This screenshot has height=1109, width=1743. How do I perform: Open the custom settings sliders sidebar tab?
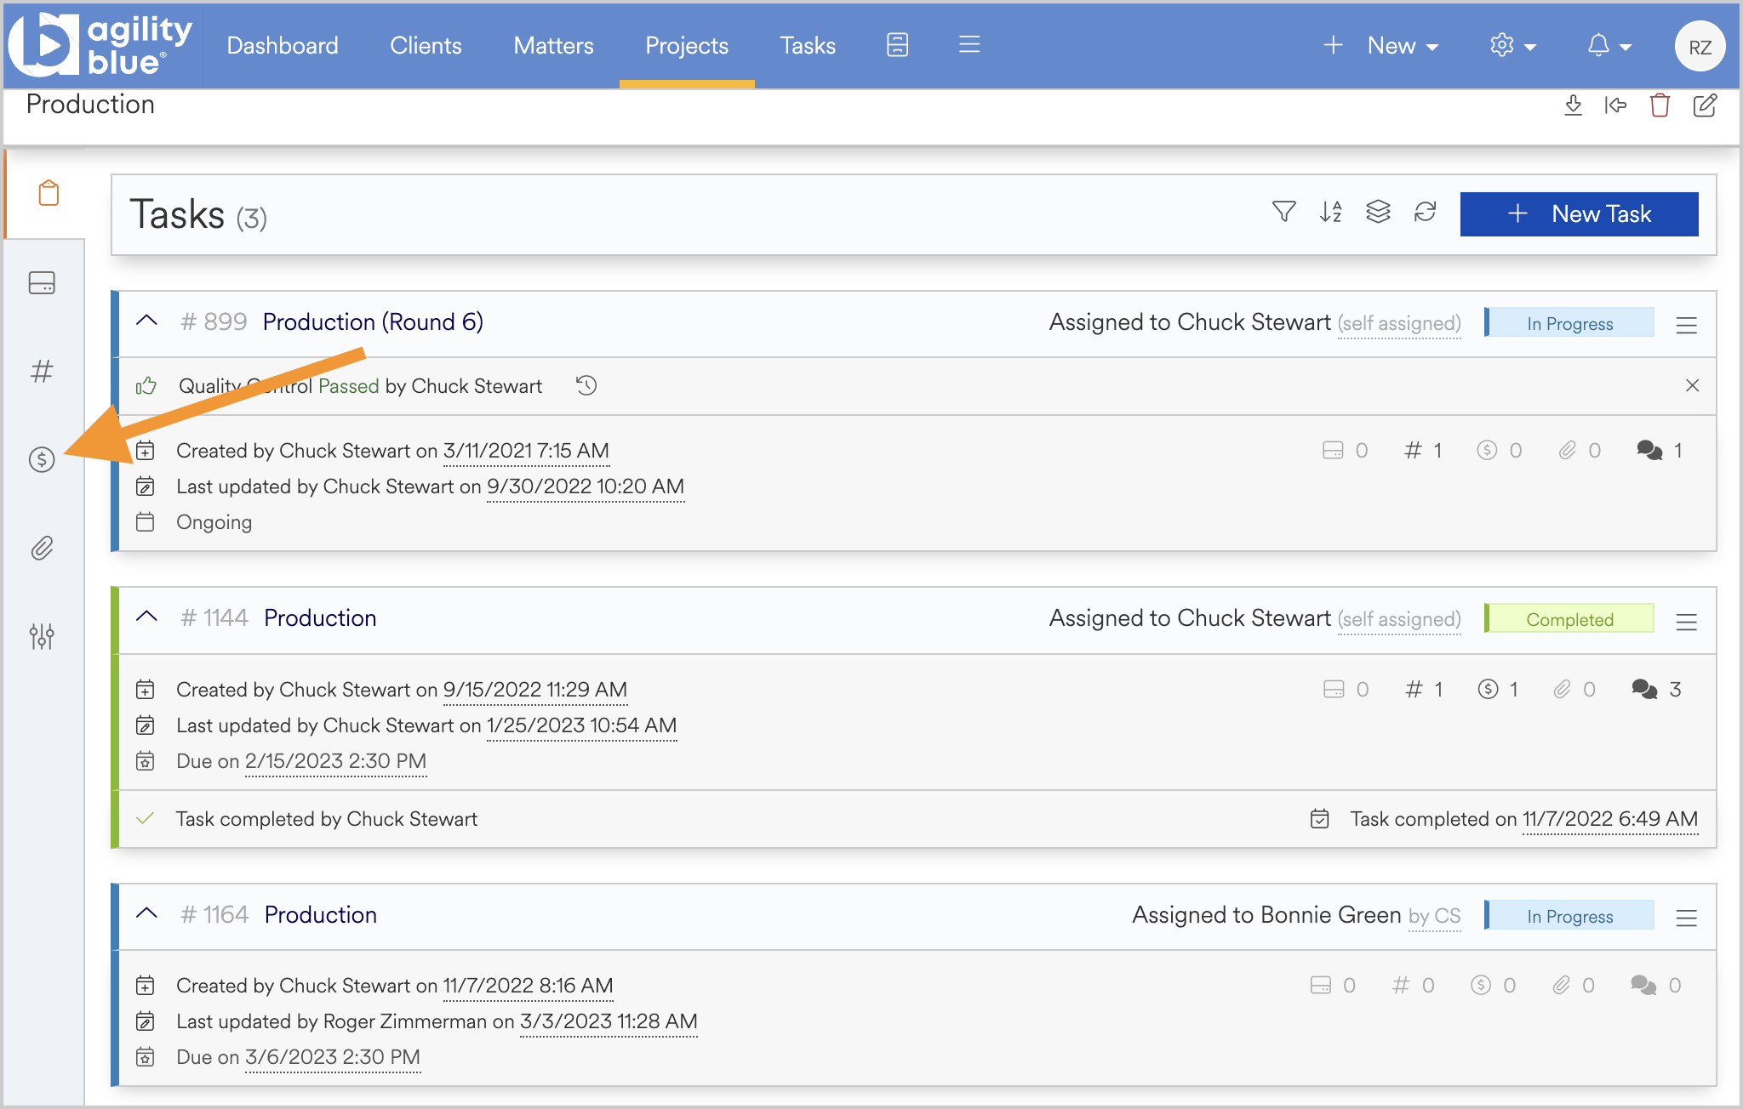42,636
